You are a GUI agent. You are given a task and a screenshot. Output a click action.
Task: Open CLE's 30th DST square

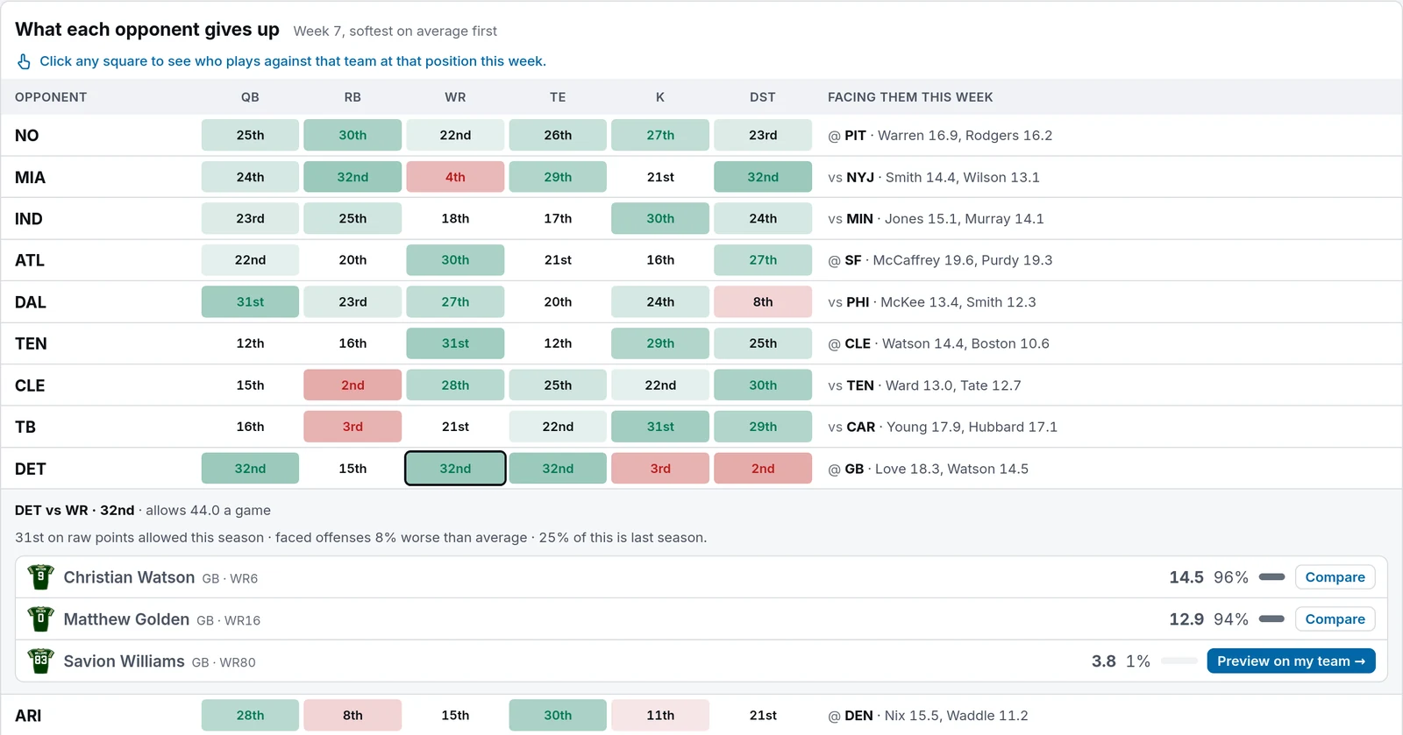click(x=763, y=385)
